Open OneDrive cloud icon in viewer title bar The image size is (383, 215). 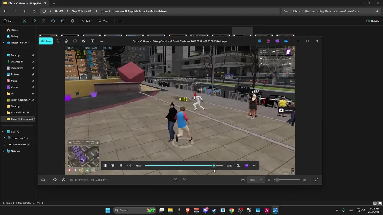(286, 41)
